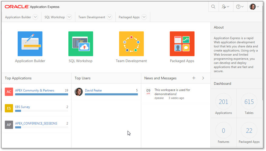Open the search magnifier icon
Viewport: 266px width, 151px height.
click(213, 7)
